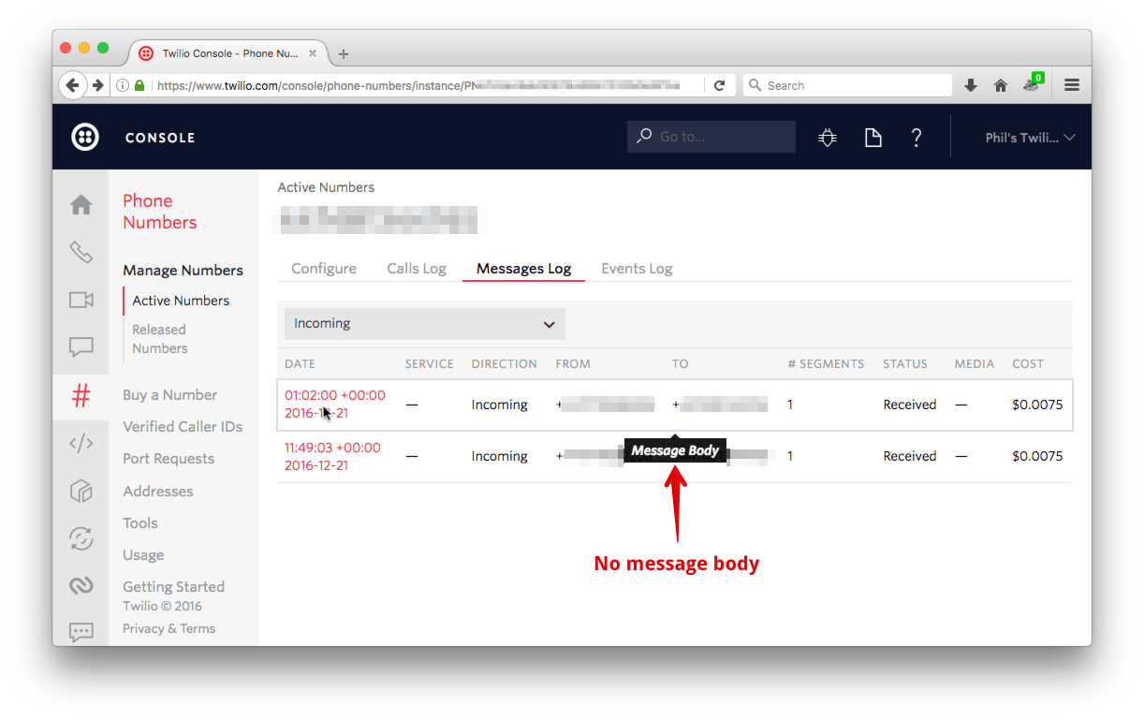Go to Buy a Number
Image resolution: width=1144 pixels, height=721 pixels.
[169, 395]
